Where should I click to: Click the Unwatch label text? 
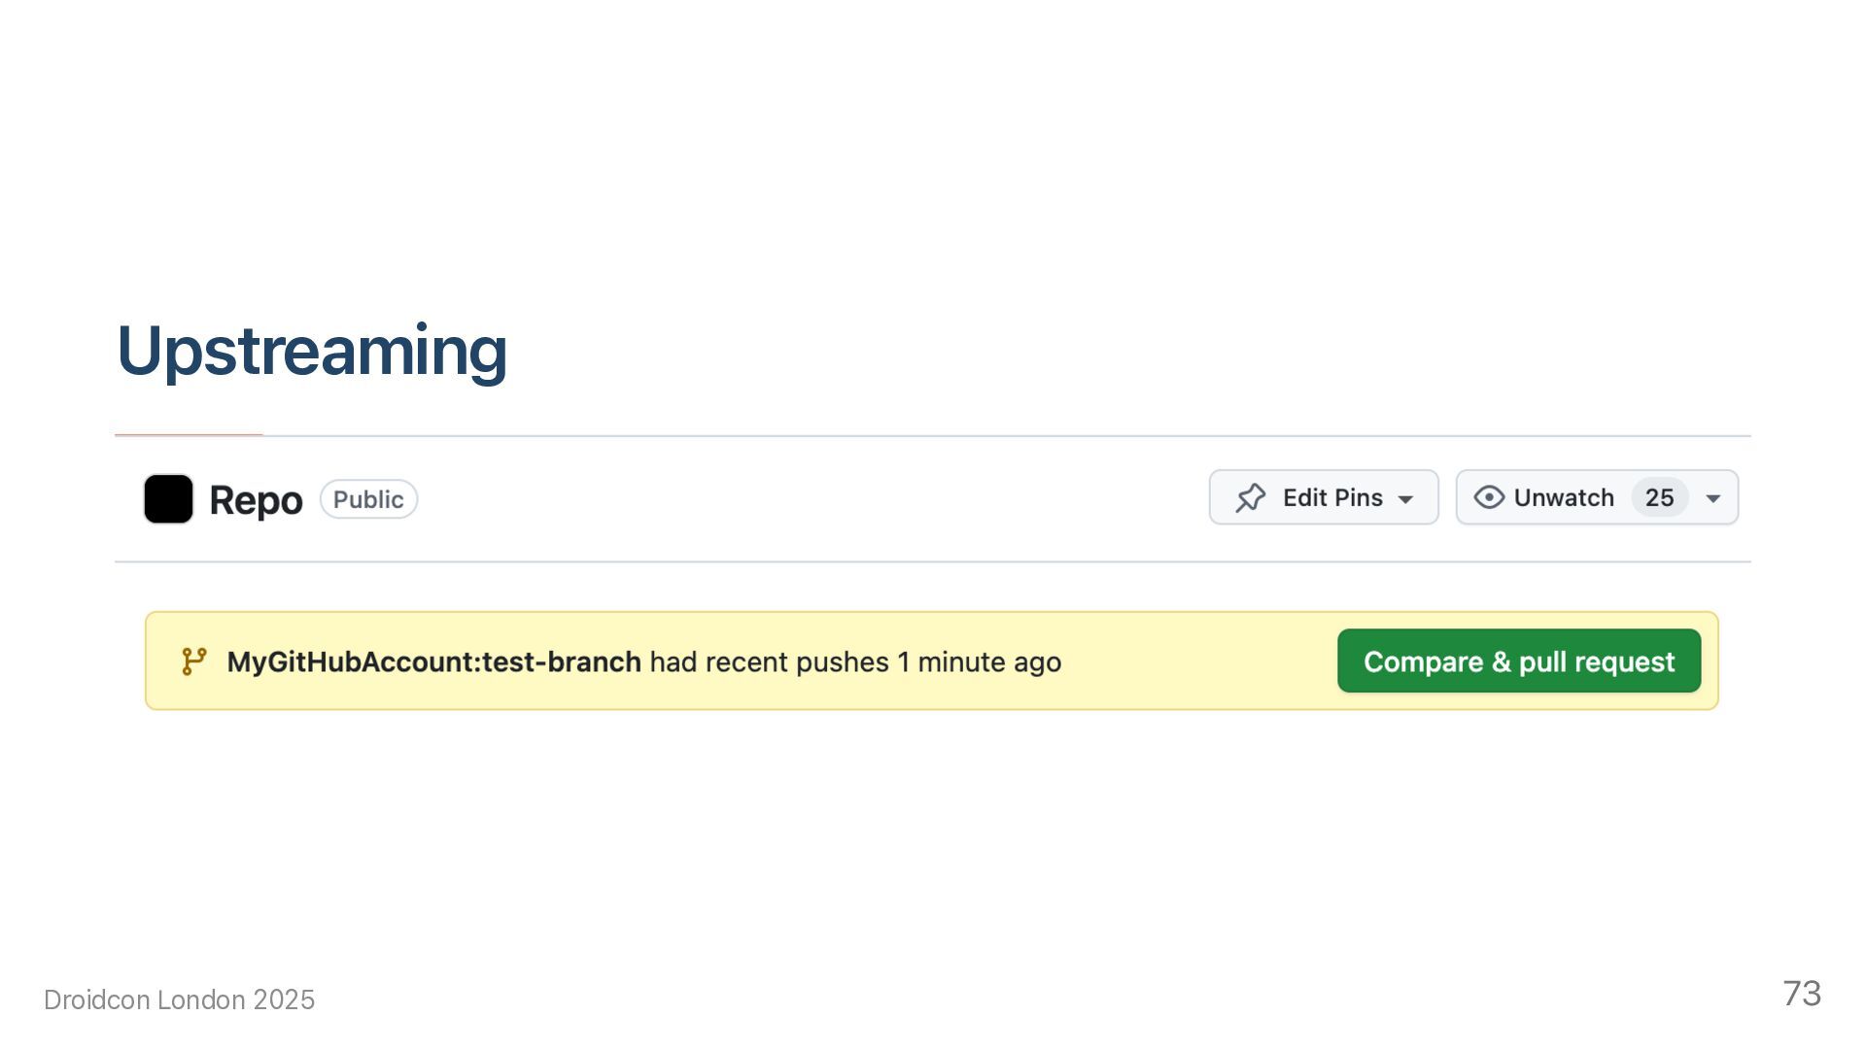1564,498
